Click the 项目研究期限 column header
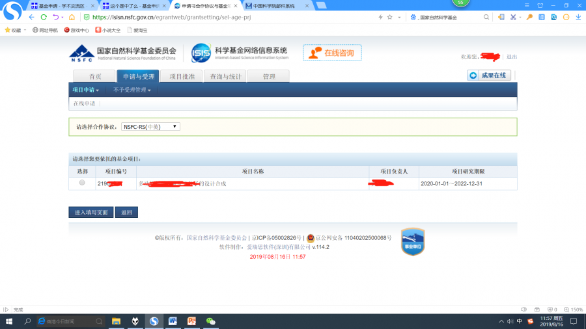This screenshot has height=329, width=586. click(x=468, y=172)
